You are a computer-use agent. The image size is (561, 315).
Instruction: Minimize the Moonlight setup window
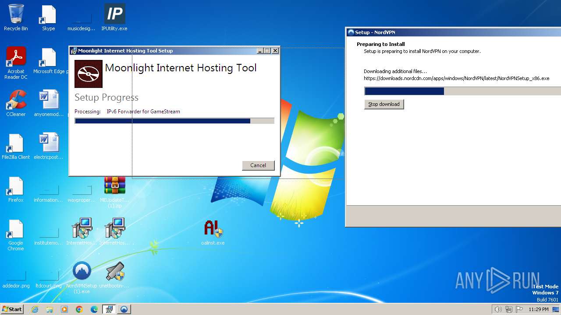260,51
